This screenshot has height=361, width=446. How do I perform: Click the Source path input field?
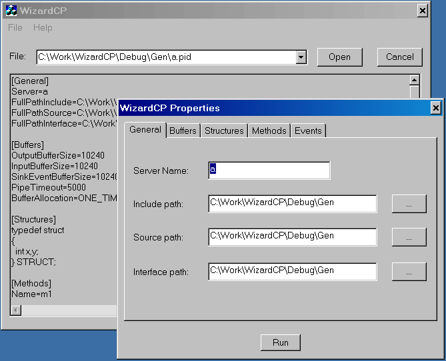pos(292,237)
